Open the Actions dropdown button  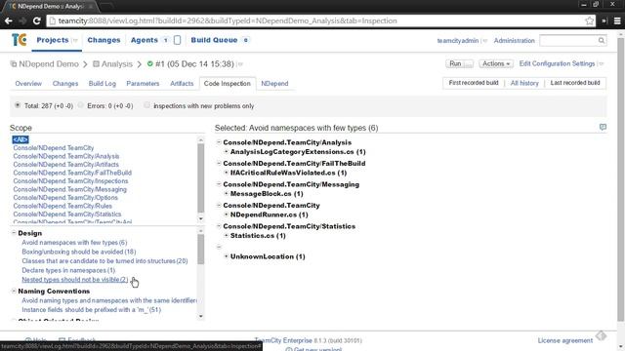point(496,63)
